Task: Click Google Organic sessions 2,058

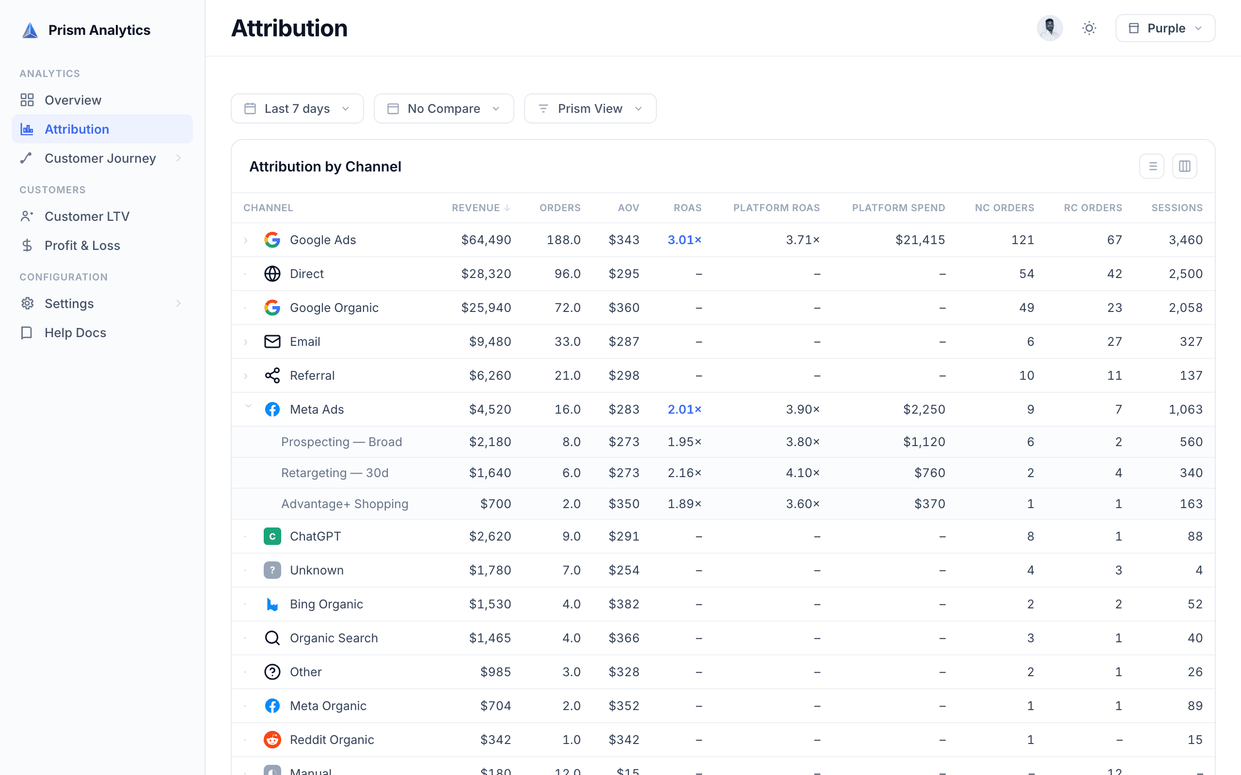Action: 1186,308
